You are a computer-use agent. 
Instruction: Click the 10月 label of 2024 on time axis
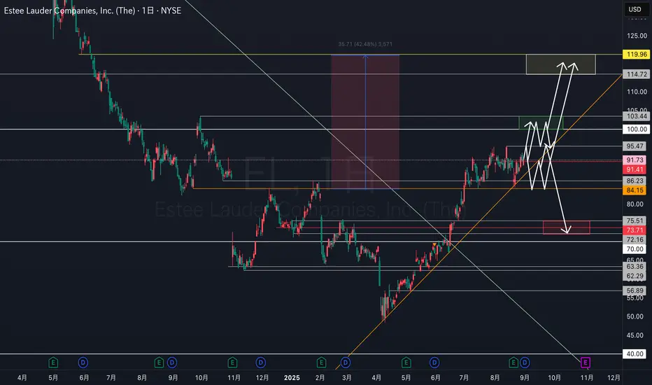(201, 377)
